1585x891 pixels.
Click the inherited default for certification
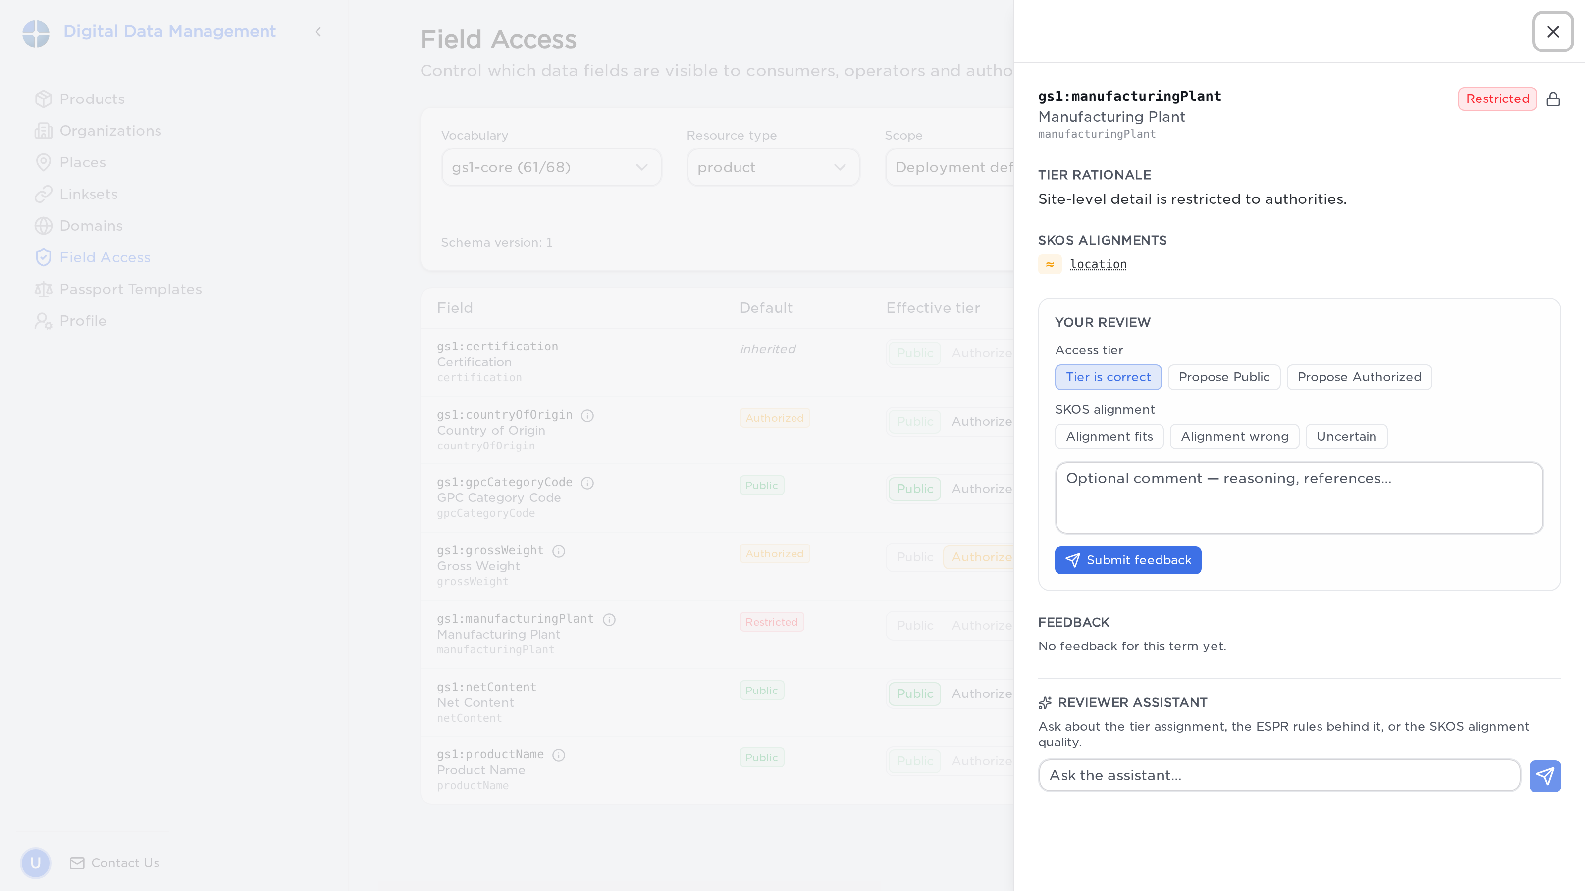767,349
